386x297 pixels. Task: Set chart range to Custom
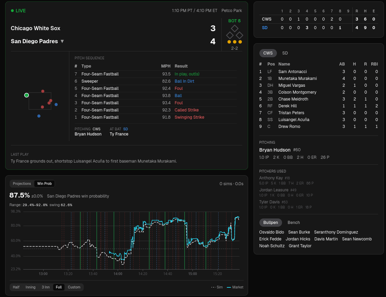(74, 287)
